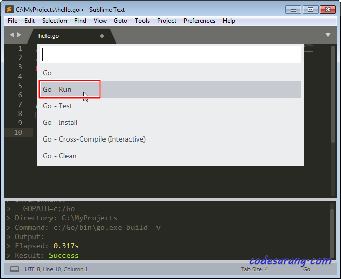
Task: Click the Sublime Text title bar icon
Action: click(x=9, y=10)
